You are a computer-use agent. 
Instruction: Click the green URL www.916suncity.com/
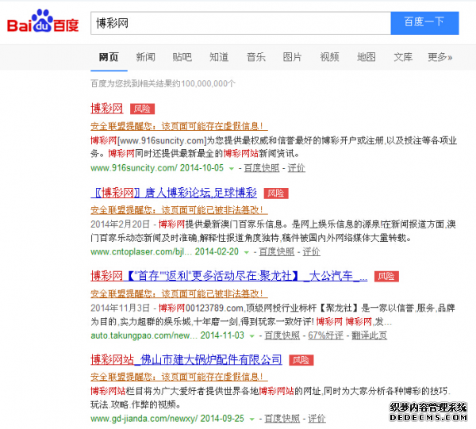click(x=133, y=168)
